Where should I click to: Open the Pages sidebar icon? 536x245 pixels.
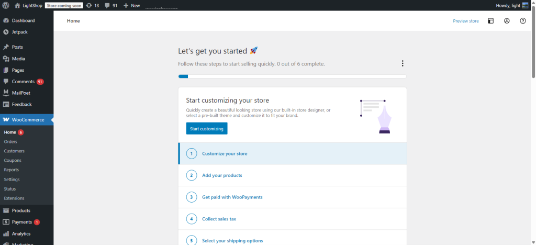6,70
